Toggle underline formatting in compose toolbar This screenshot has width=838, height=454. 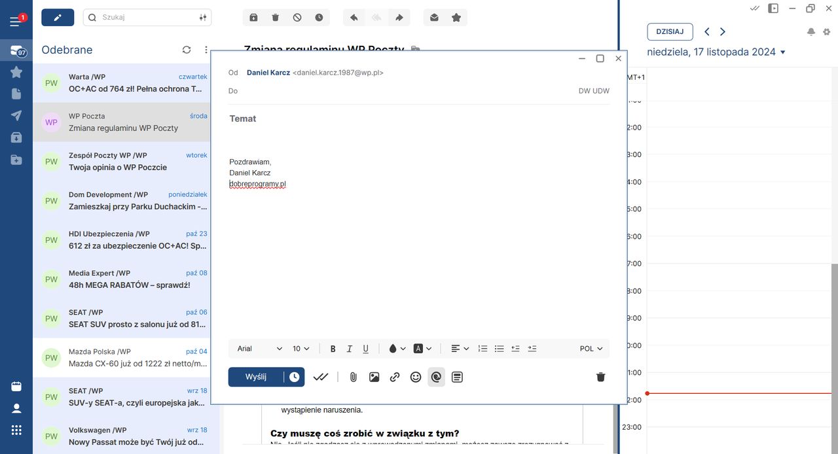pos(365,349)
